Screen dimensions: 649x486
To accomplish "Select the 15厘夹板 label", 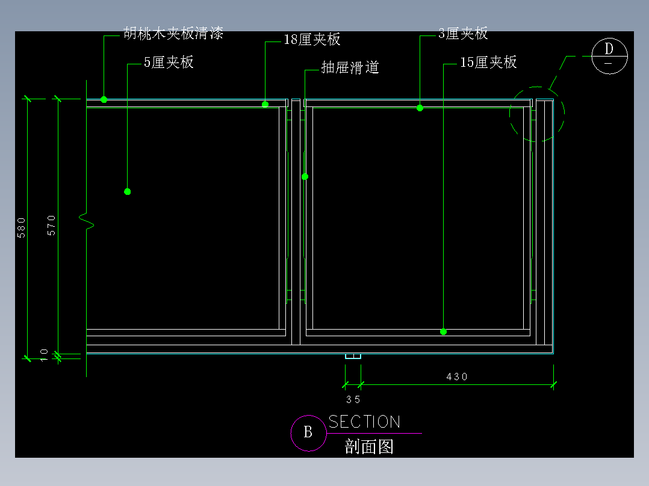I will coord(488,63).
